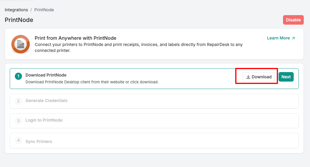Click the step 2 number circle
The height and width of the screenshot is (167, 310).
[18, 101]
